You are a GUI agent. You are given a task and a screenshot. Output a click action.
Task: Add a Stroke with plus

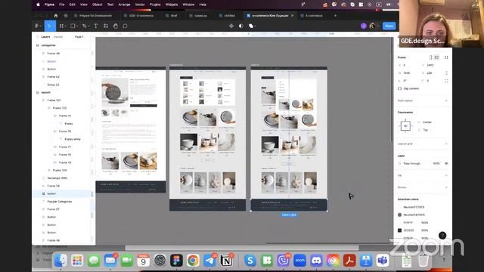coord(446,187)
